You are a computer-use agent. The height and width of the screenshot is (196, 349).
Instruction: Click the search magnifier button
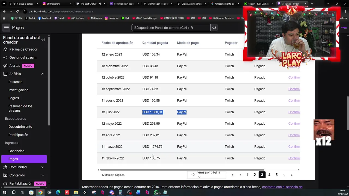pyautogui.click(x=214, y=27)
